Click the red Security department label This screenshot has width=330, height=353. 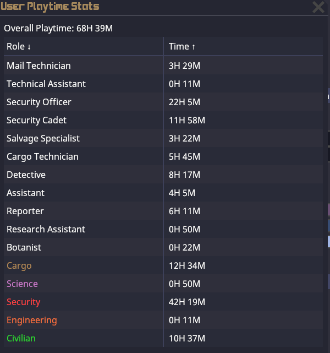tap(23, 302)
